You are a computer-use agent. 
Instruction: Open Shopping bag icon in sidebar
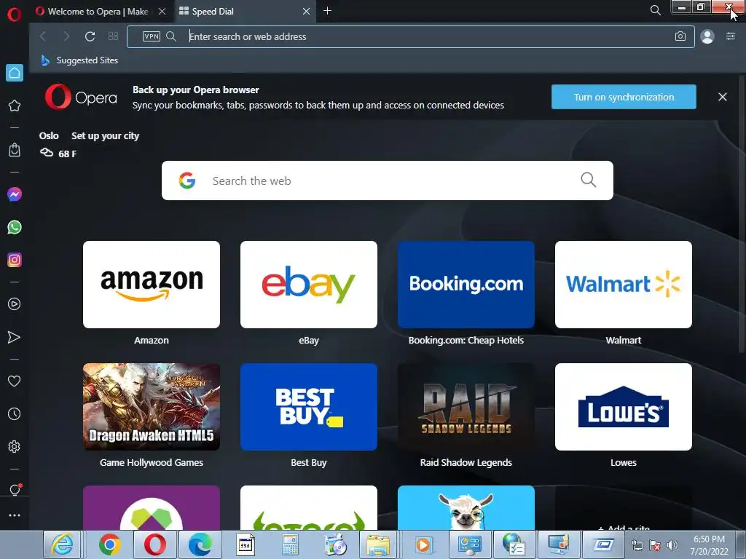[x=15, y=150]
